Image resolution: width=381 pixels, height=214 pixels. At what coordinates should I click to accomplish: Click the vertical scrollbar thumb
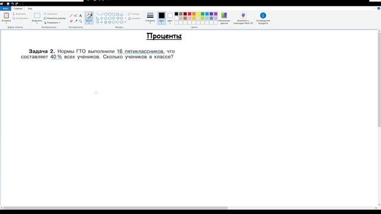point(379,80)
